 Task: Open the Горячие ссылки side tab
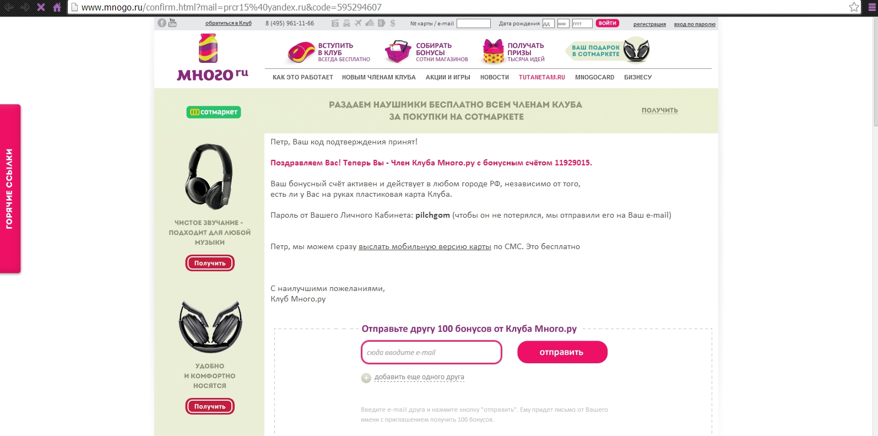click(x=10, y=189)
